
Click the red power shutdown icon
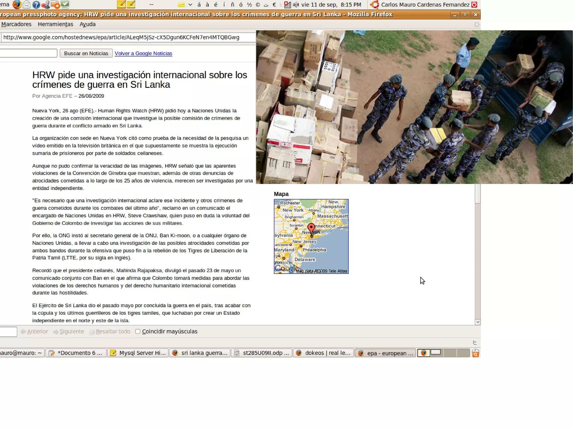[x=475, y=4]
